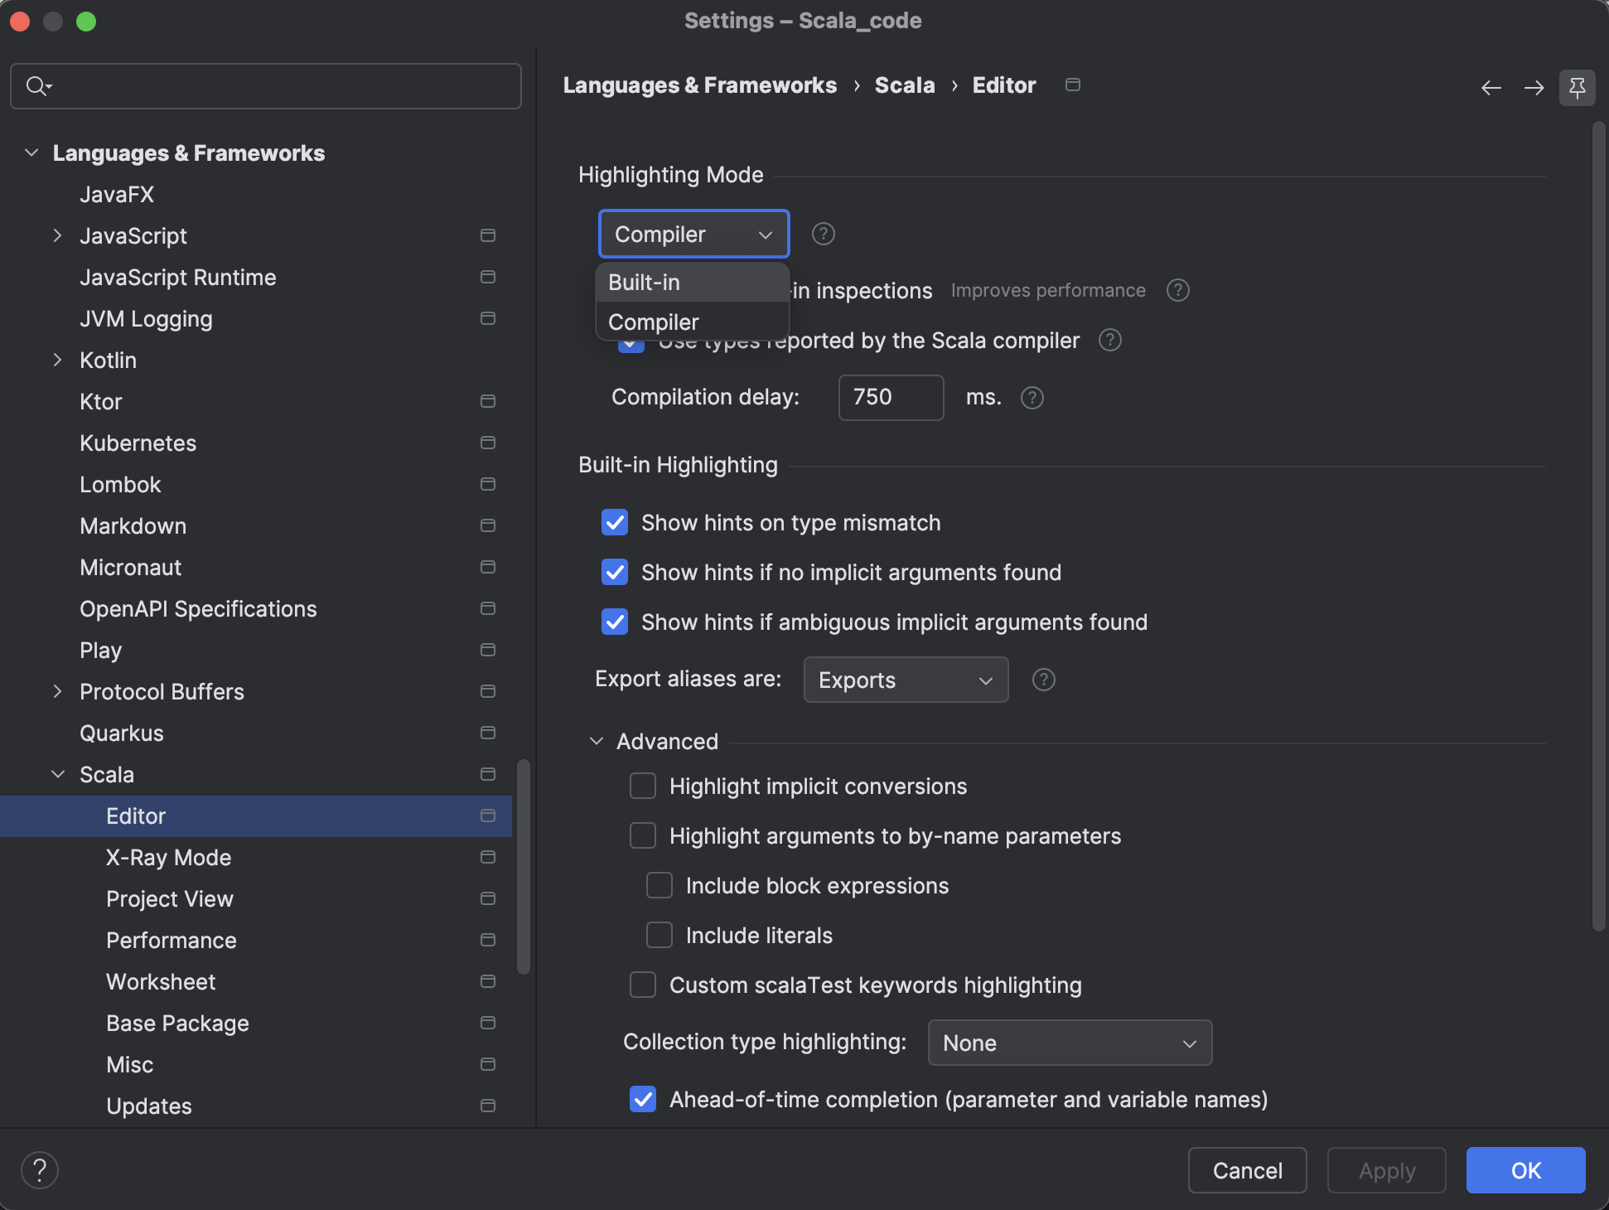
Task: Click project icon on Micronaut row
Action: pyautogui.click(x=488, y=567)
